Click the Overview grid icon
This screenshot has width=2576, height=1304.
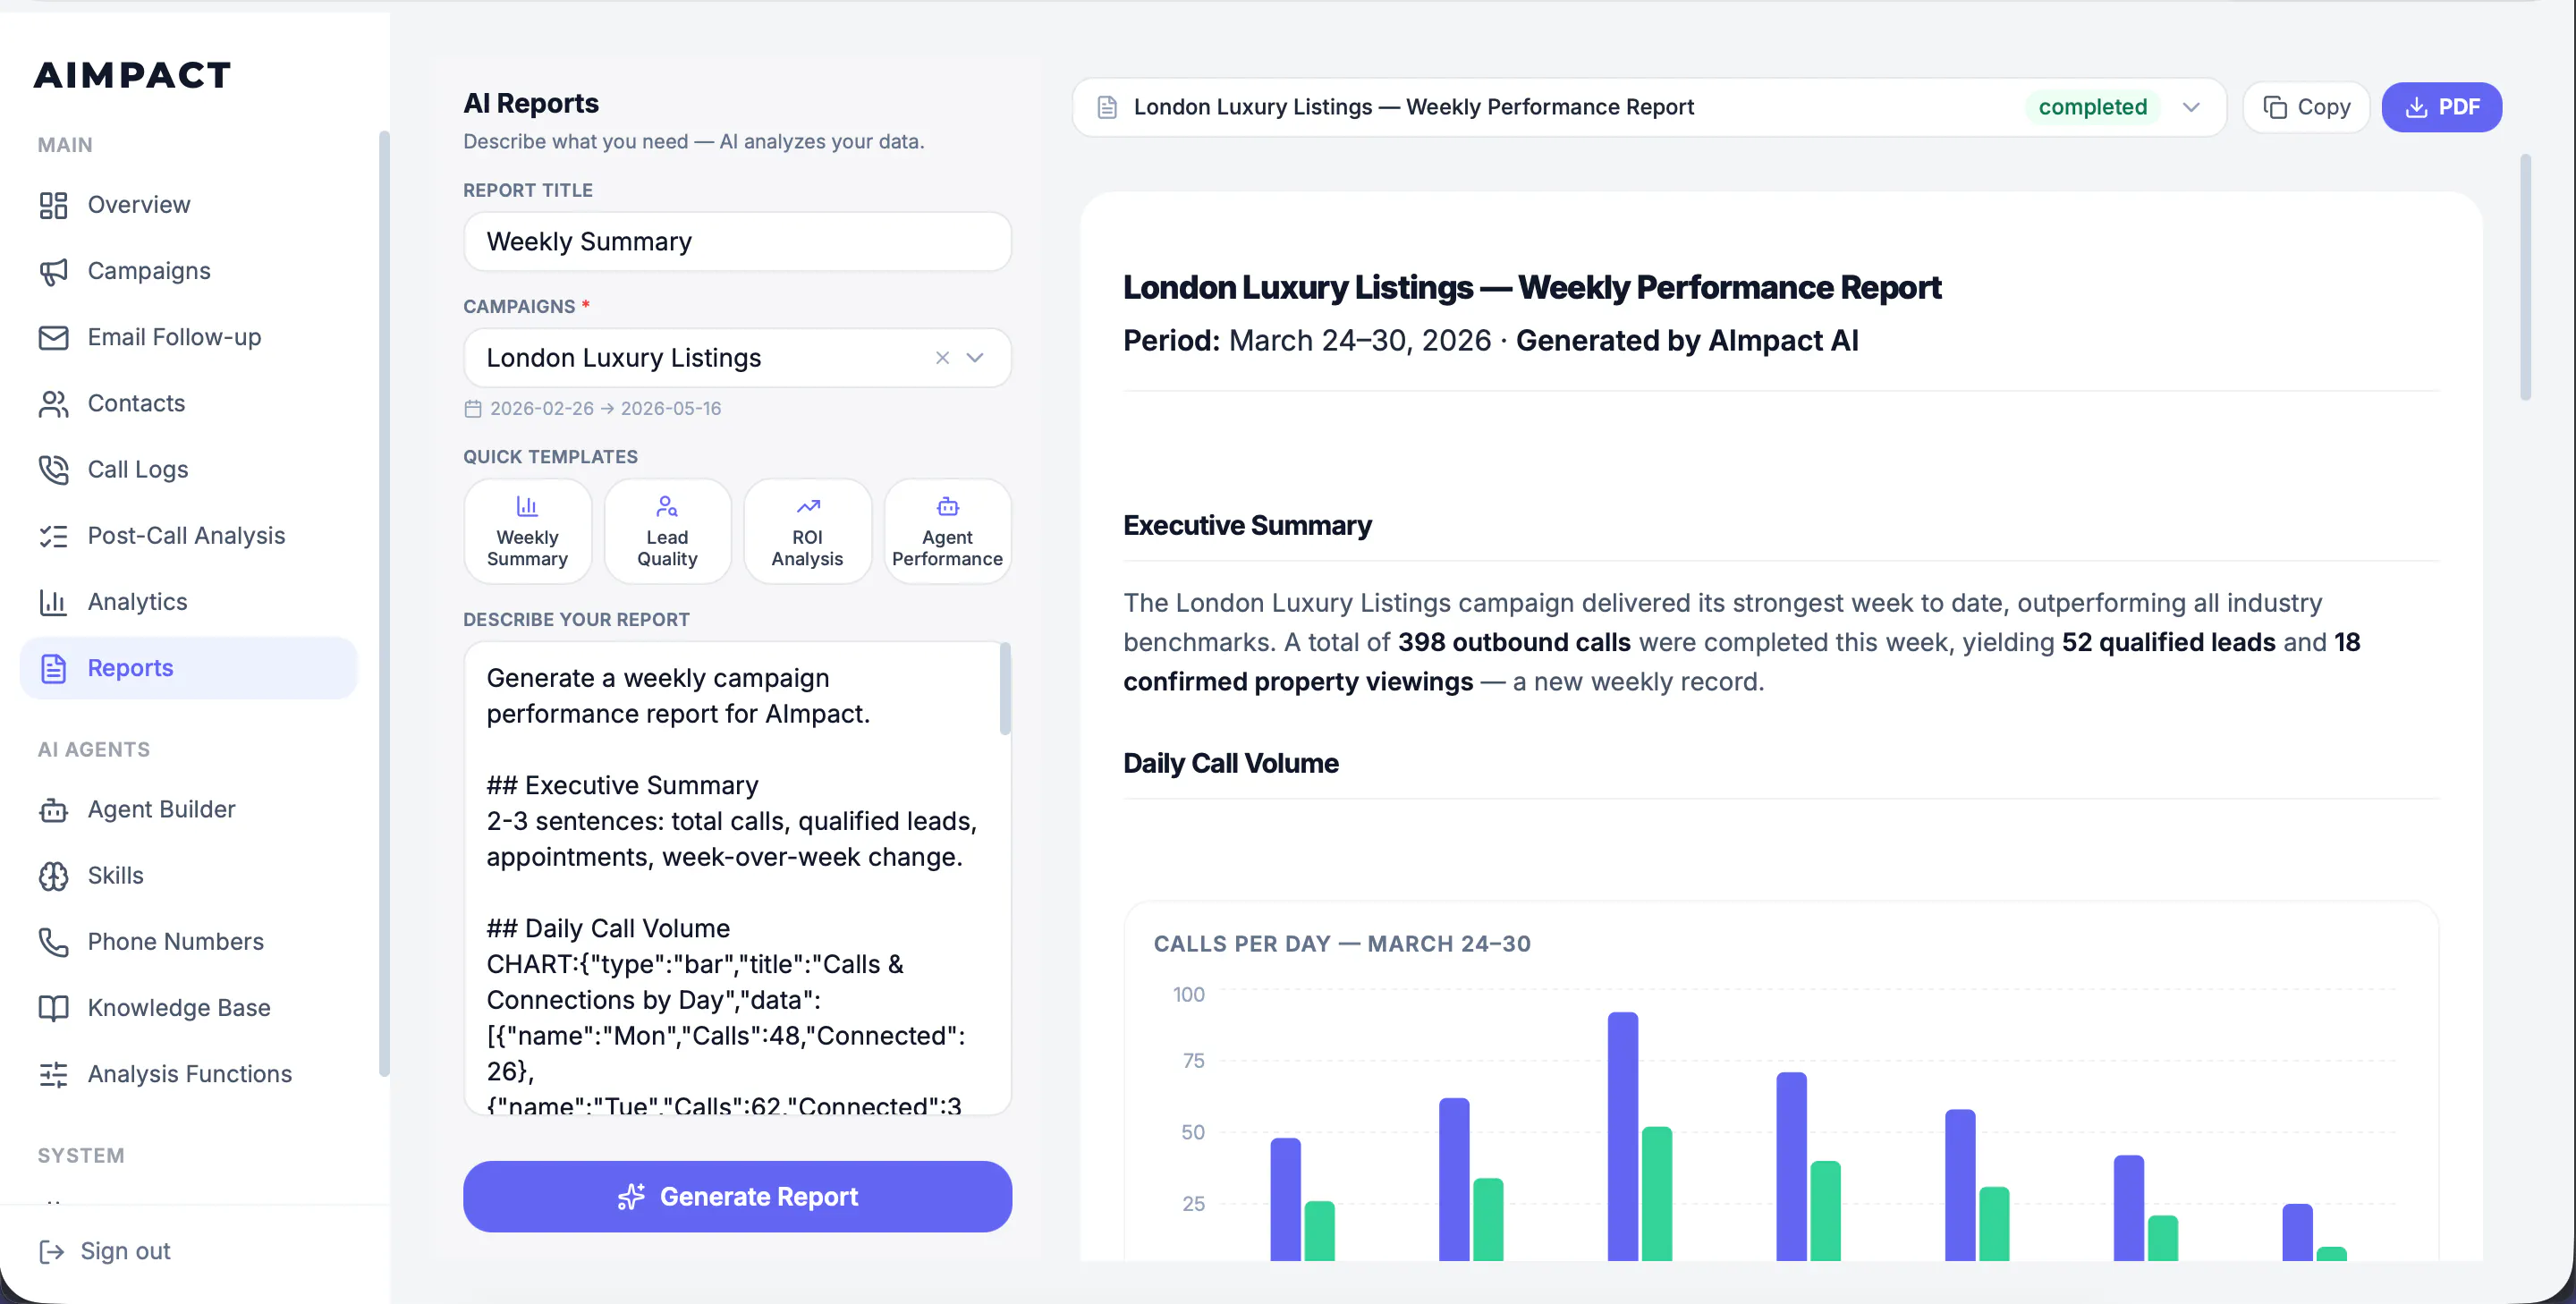pyautogui.click(x=53, y=205)
